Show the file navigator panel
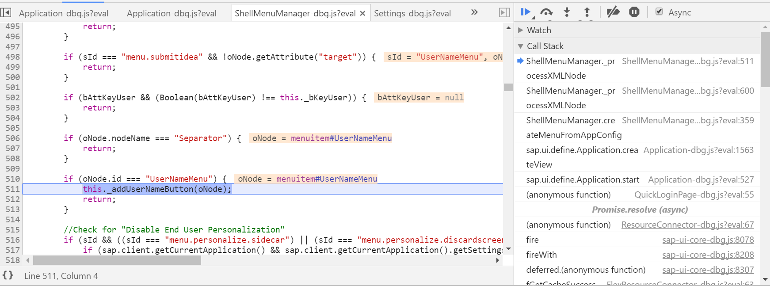 [6, 13]
